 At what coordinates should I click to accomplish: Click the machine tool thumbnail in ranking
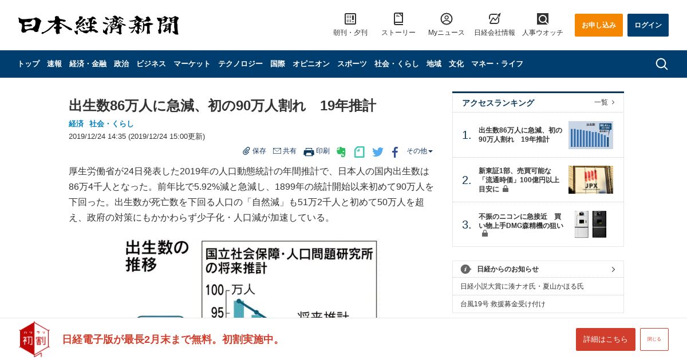pyautogui.click(x=591, y=225)
